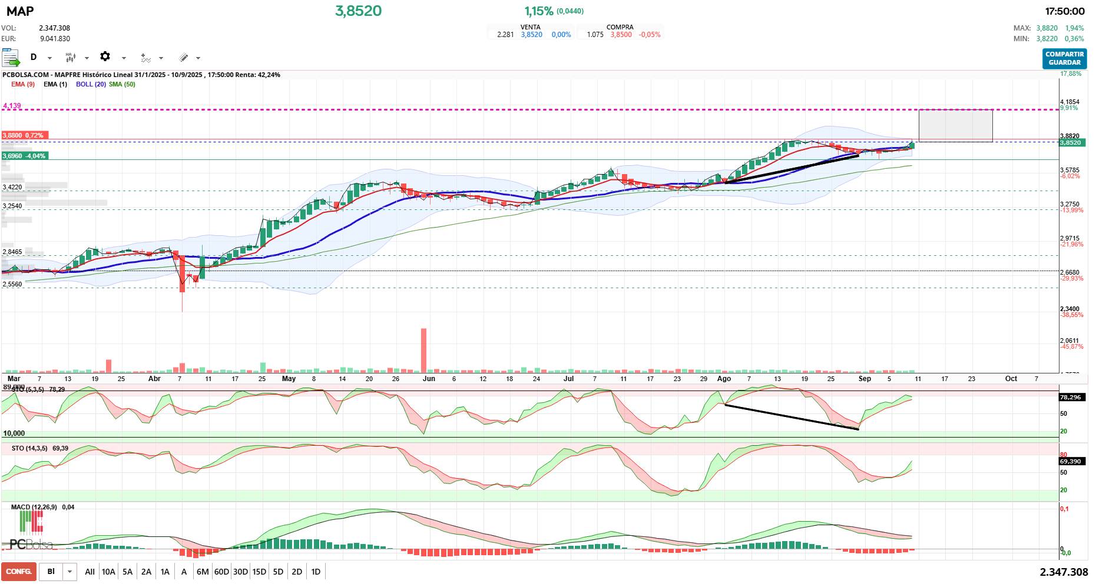Expand the chart type dropdown arrow
This screenshot has width=1096, height=584.
click(87, 58)
